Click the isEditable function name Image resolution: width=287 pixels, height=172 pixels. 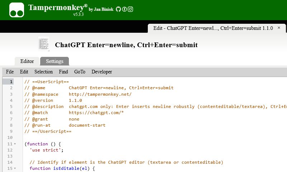click(66, 168)
